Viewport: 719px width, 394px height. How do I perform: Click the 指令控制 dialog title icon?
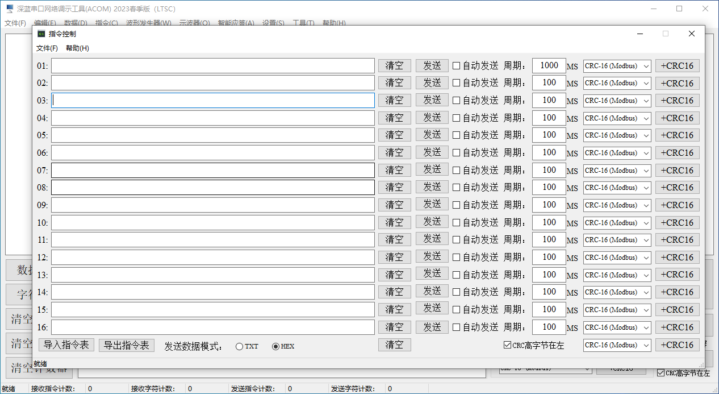coord(41,34)
